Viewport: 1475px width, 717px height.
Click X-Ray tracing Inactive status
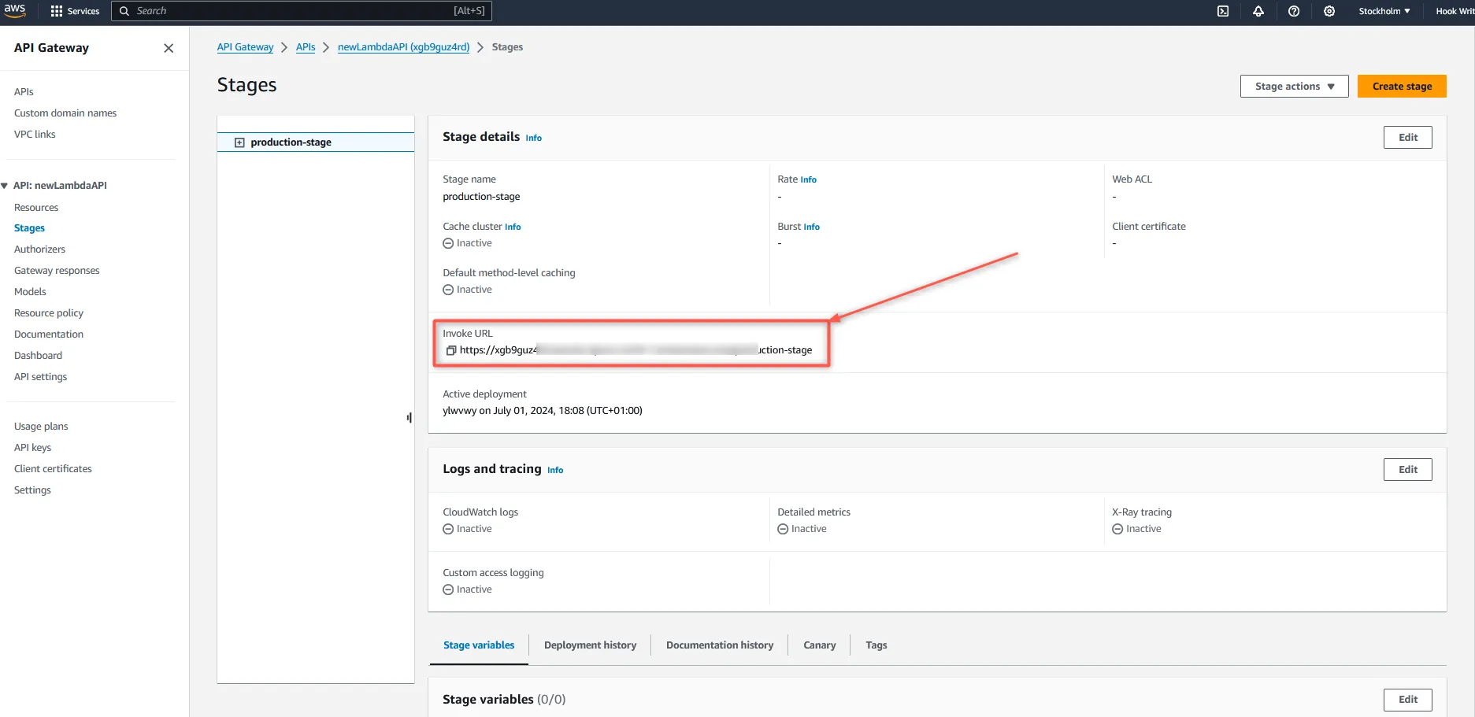[1136, 529]
